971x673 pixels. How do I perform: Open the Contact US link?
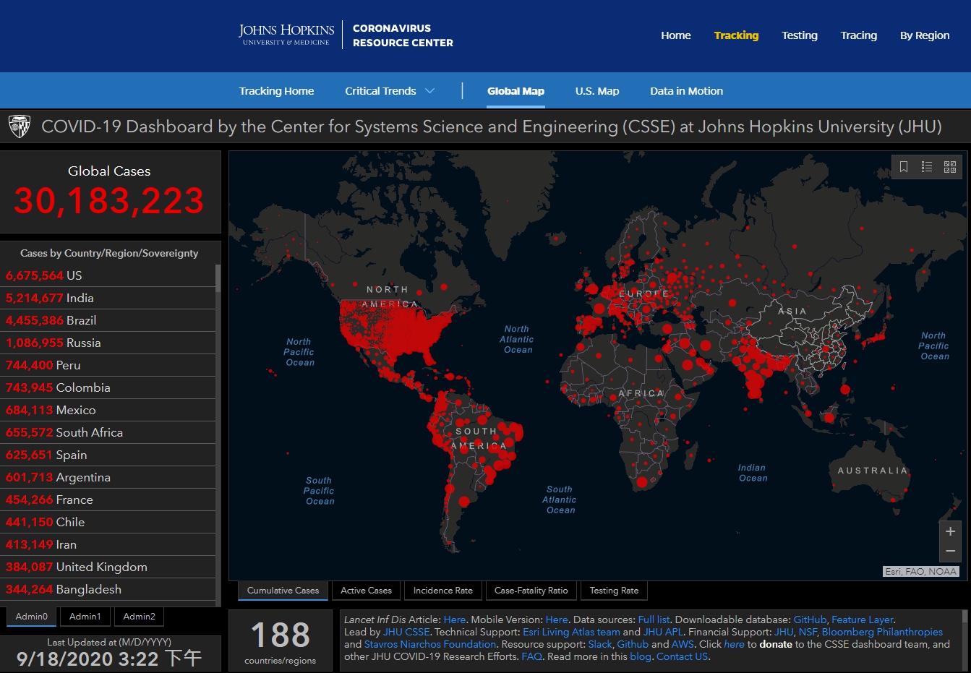tap(682, 656)
